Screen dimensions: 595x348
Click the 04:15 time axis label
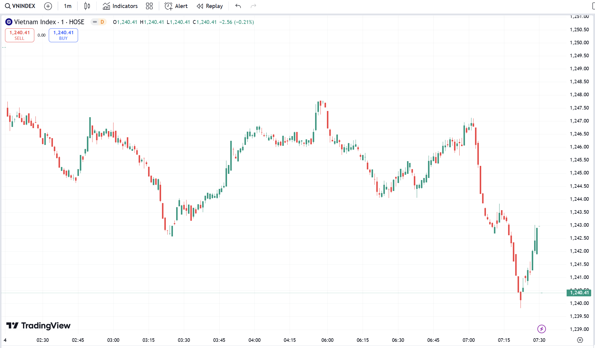coord(290,340)
